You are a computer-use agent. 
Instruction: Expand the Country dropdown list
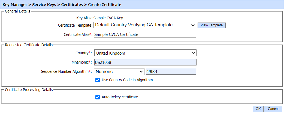click(145, 53)
